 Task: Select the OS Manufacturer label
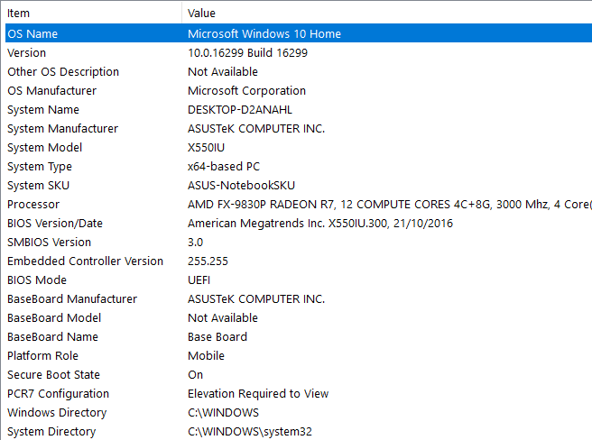pos(52,90)
